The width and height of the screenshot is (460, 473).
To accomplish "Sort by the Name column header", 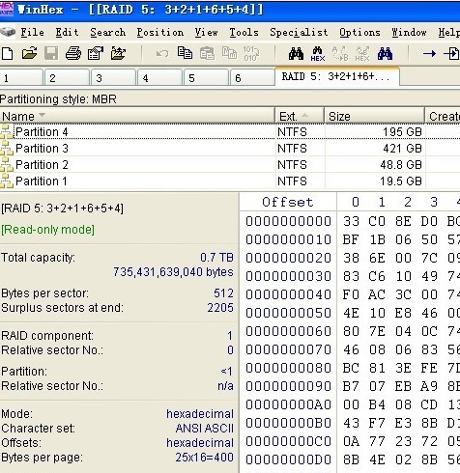I will pos(137,116).
